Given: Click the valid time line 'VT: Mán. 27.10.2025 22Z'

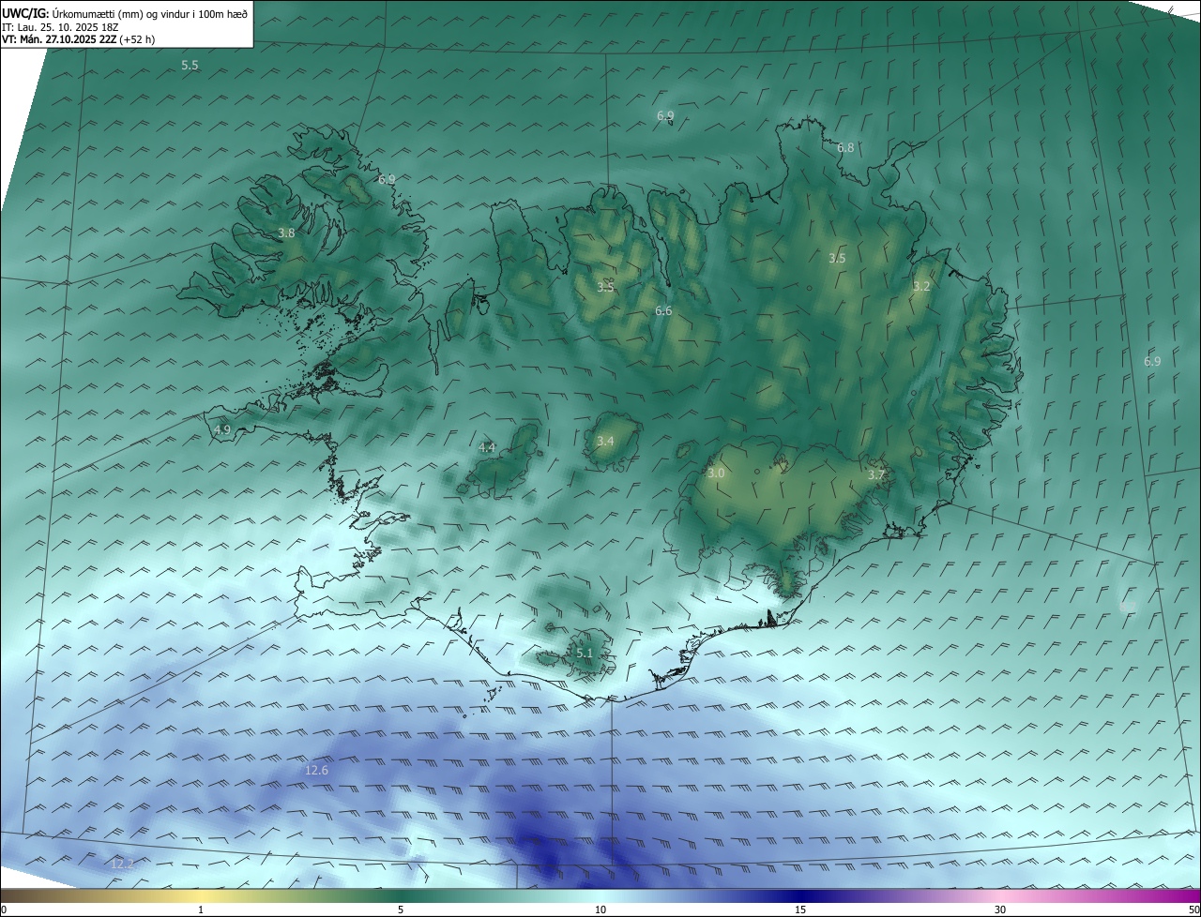Looking at the screenshot, I should point(59,39).
